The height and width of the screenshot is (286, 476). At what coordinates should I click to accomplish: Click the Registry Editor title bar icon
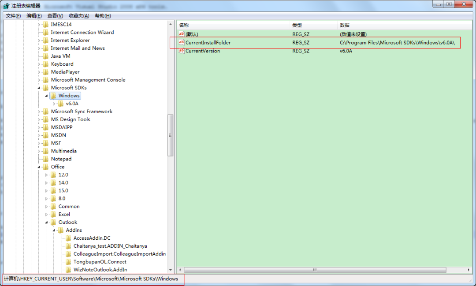pyautogui.click(x=6, y=6)
